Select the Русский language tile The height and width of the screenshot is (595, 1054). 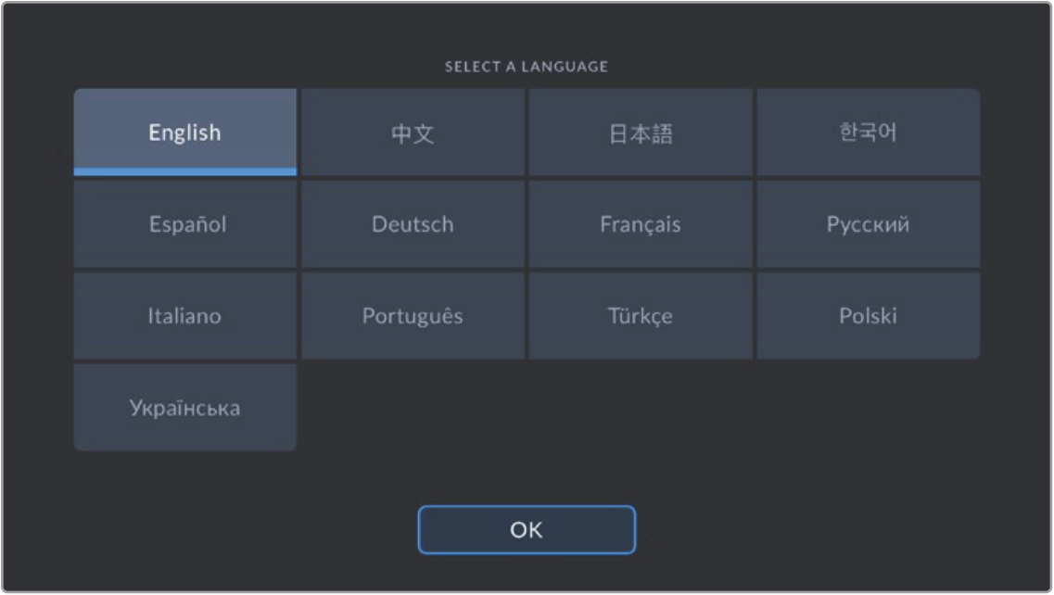click(869, 224)
